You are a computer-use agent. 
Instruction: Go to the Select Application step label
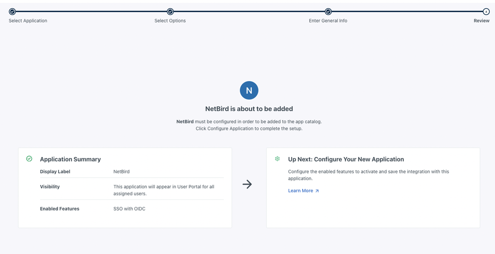pyautogui.click(x=28, y=21)
